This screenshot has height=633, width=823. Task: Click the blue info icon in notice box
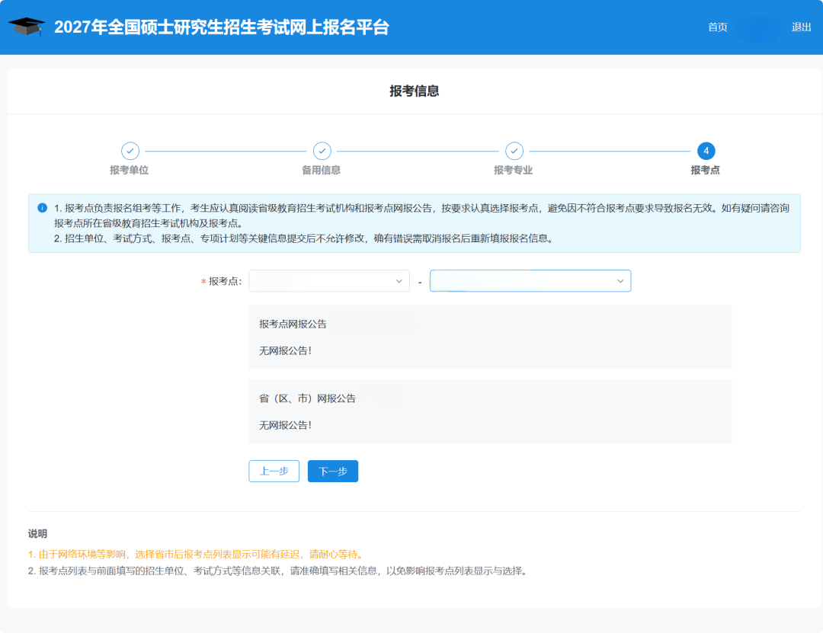43,208
